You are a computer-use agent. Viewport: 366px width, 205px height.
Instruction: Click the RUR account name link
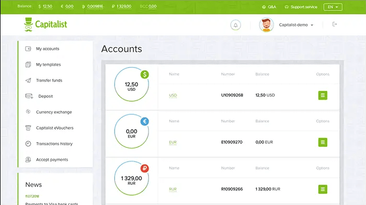[x=173, y=189]
